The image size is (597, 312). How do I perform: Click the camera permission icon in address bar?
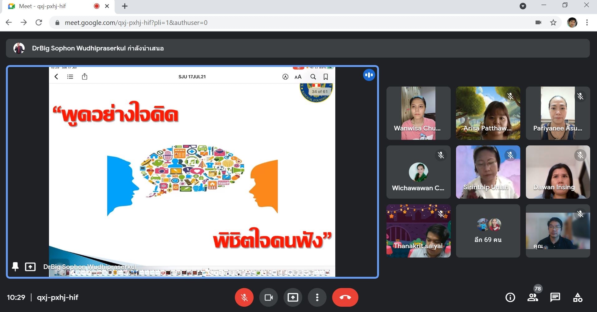538,22
